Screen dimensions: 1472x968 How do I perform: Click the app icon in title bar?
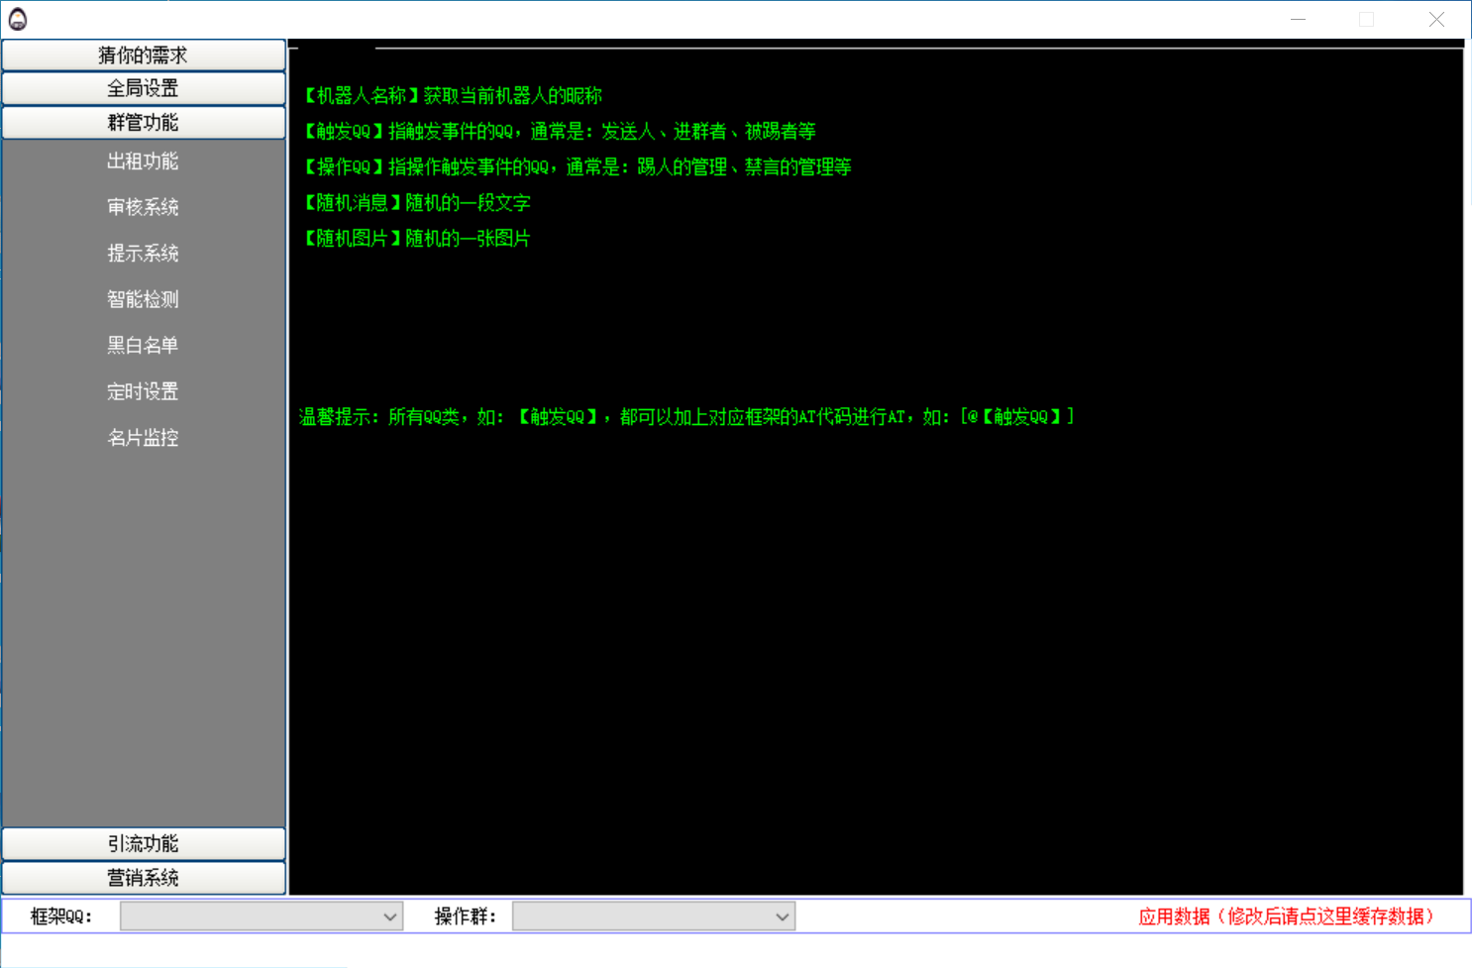(x=18, y=19)
